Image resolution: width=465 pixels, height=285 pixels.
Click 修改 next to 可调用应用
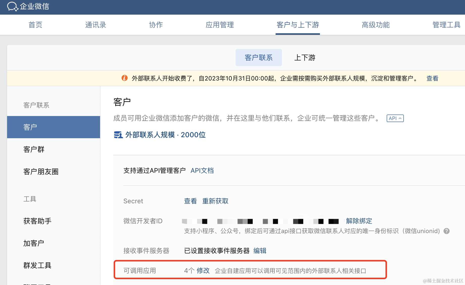click(203, 271)
